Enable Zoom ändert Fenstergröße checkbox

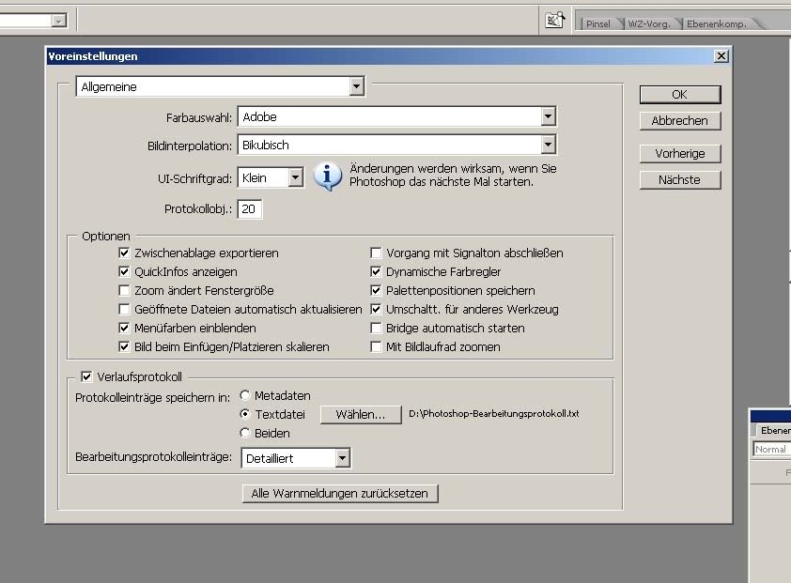point(125,291)
